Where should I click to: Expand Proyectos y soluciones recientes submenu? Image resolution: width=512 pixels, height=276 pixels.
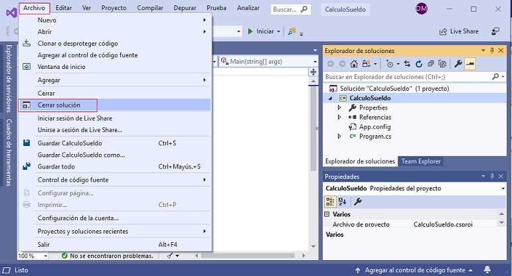(114, 232)
